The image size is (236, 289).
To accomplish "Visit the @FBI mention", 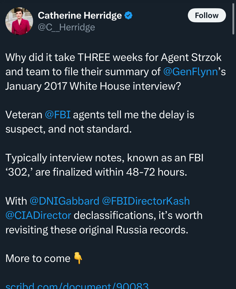I will pos(58,115).
